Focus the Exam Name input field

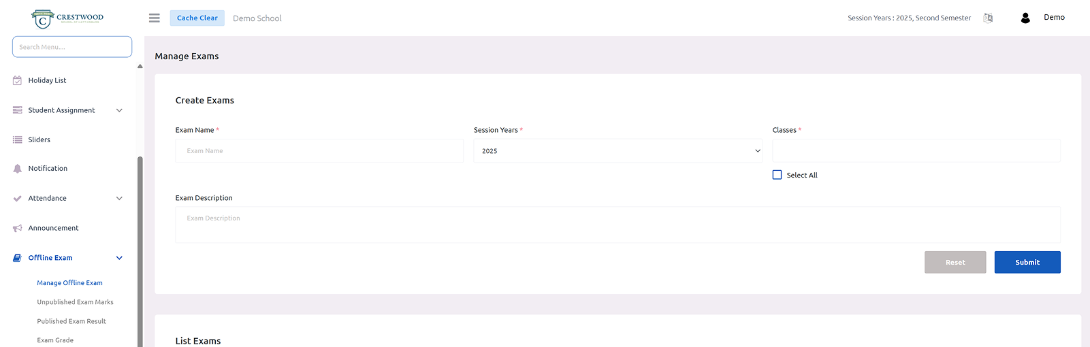point(319,151)
